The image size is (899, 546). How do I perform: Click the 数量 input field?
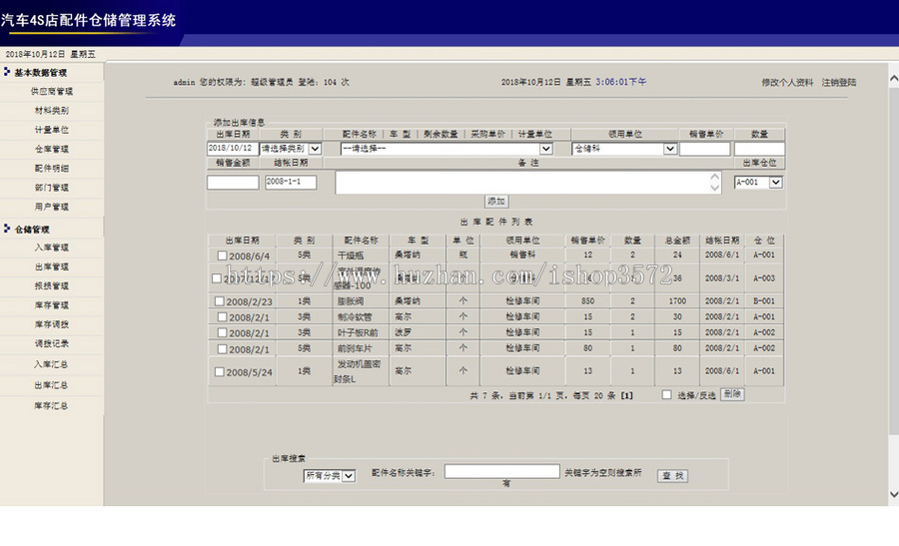tap(759, 149)
